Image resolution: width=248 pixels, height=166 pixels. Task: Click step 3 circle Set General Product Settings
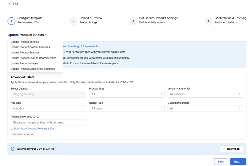[x=133, y=21]
